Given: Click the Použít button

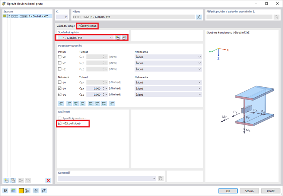Looking at the screenshot, I should pyautogui.click(x=271, y=191).
